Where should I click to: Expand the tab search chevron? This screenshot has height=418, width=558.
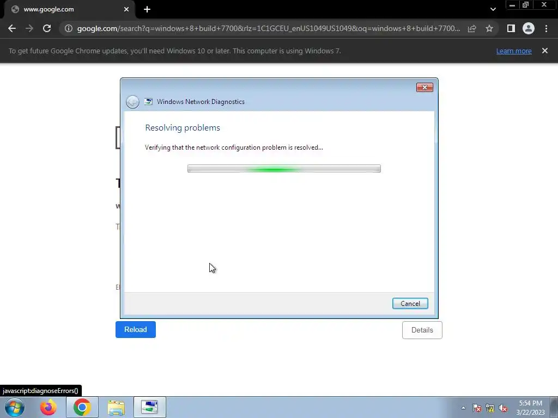click(x=493, y=10)
